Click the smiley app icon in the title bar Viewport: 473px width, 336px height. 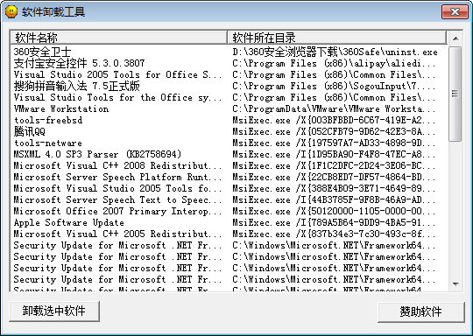tap(11, 12)
